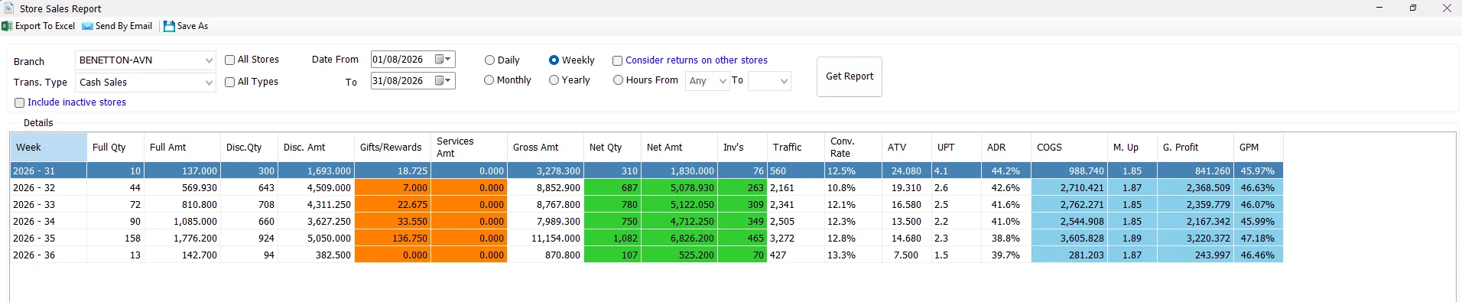Open the Date From calendar picker
Viewport: 1462px width, 302px height.
[x=443, y=60]
